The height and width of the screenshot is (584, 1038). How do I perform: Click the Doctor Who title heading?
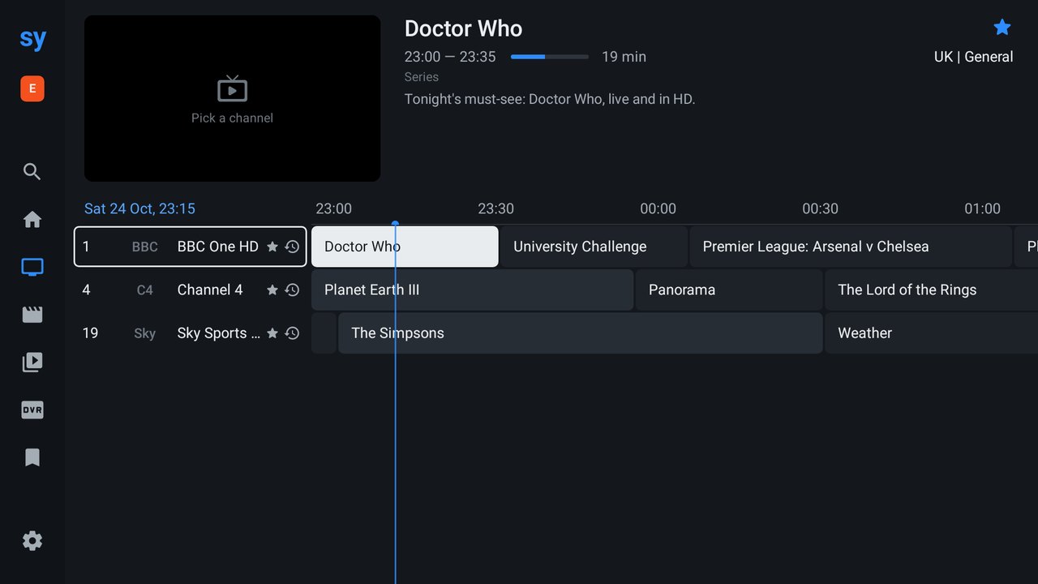pyautogui.click(x=463, y=28)
